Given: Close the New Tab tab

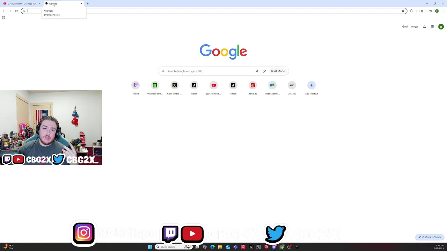Looking at the screenshot, I should (81, 3).
